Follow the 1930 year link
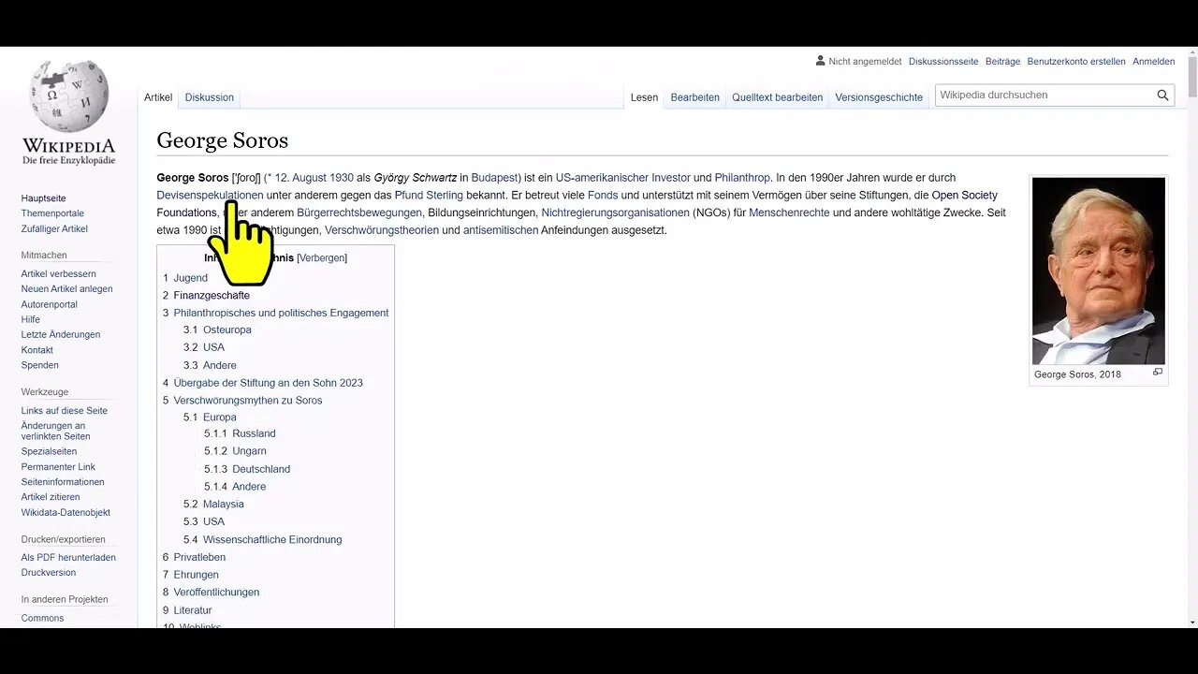Image resolution: width=1198 pixels, height=674 pixels. point(342,177)
